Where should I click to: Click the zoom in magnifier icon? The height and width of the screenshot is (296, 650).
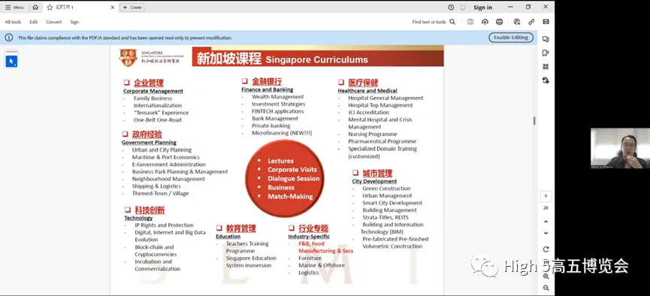coord(546,276)
